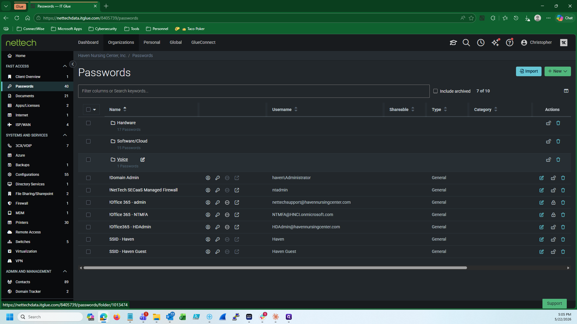
Task: Click the horizontal table scrollbar
Action: [275, 268]
